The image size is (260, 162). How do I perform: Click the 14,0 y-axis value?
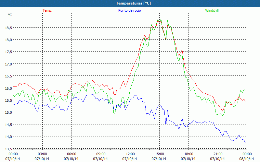[9, 137]
